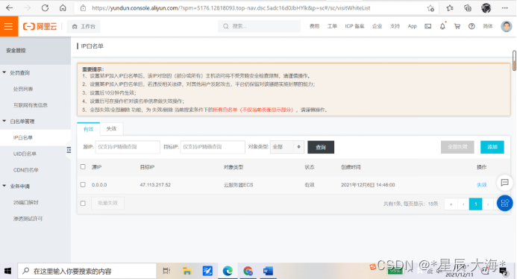Open Microsoft Edge from taskbar
Image resolution: width=517 pixels, height=279 pixels.
click(x=228, y=271)
